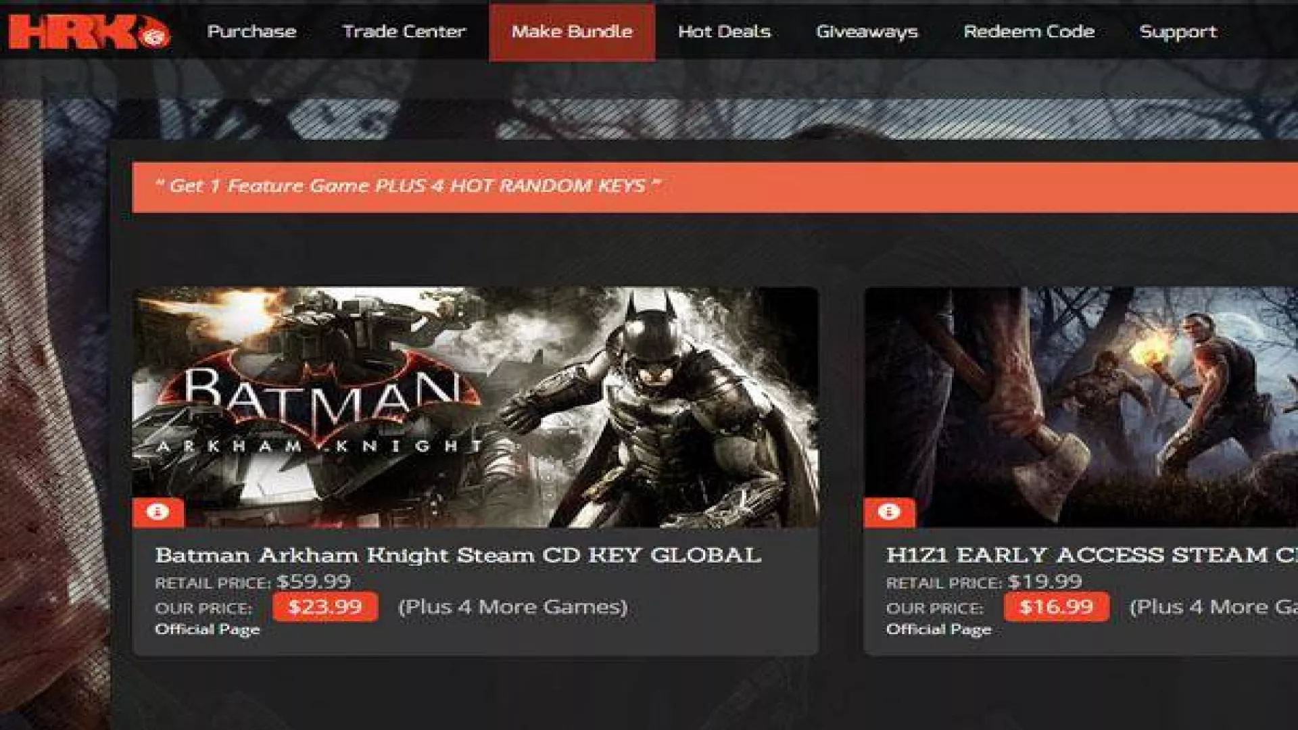The height and width of the screenshot is (730, 1298).
Task: Open the Purchase menu item
Action: click(251, 32)
